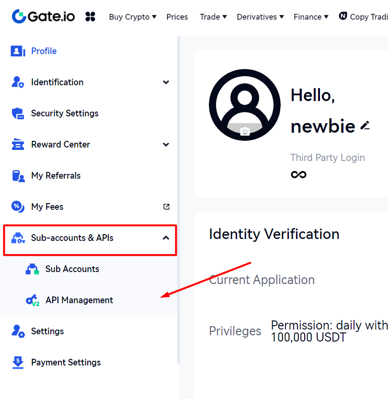Click the Gate.io logo
The width and height of the screenshot is (388, 399).
click(43, 16)
